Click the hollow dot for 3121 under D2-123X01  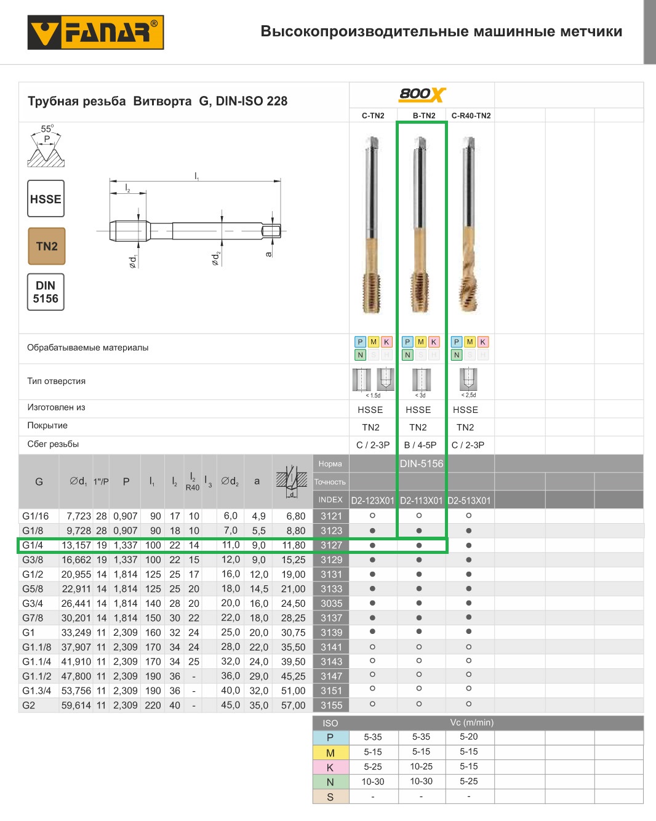tap(372, 516)
